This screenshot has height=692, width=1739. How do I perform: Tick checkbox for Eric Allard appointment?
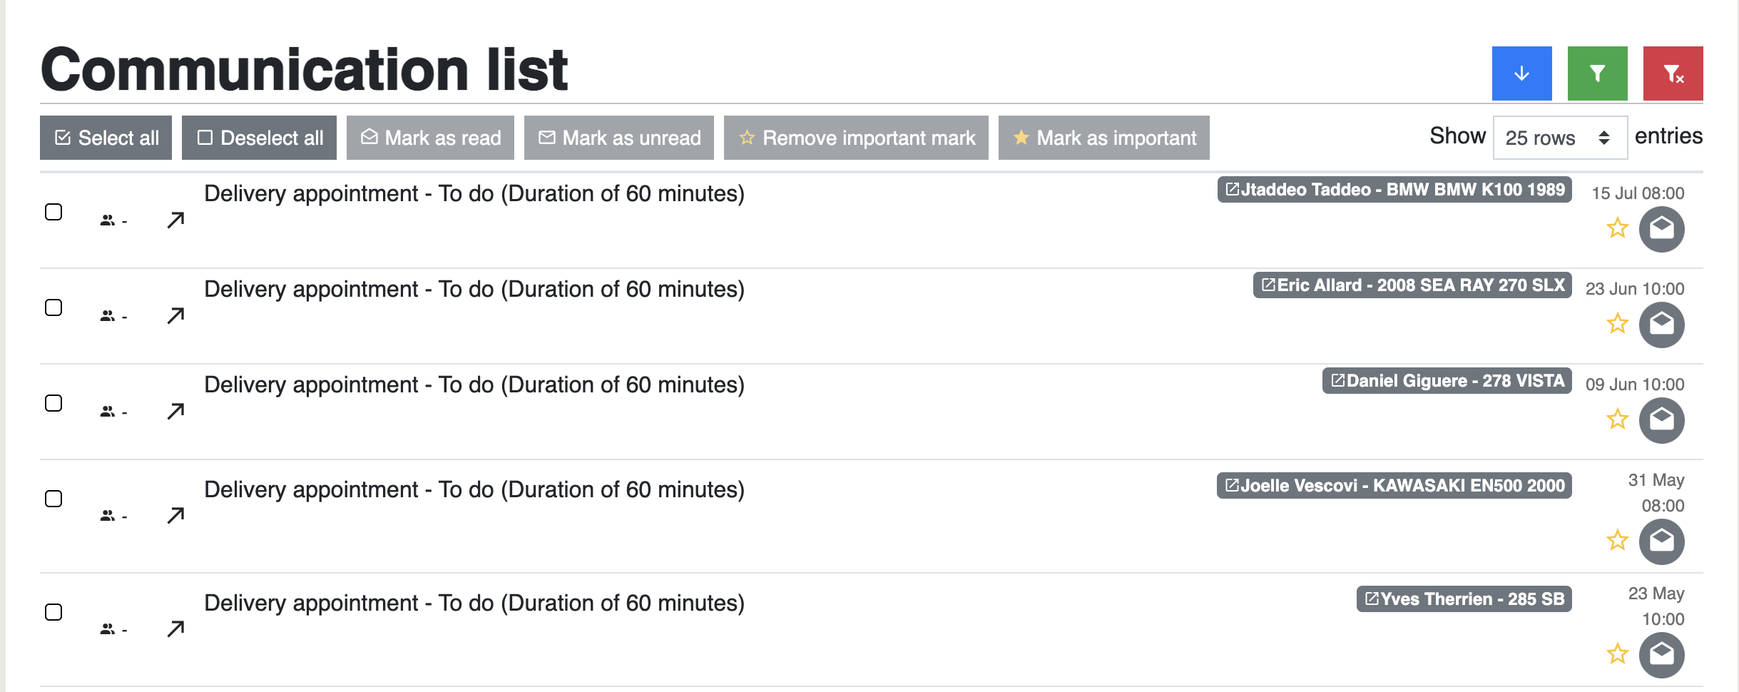point(53,307)
